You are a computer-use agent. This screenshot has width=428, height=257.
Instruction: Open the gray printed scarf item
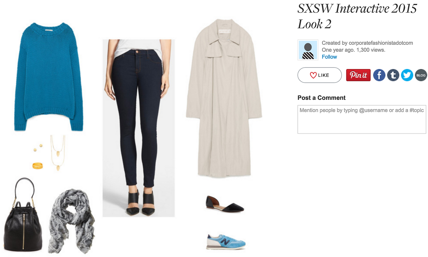71,221
